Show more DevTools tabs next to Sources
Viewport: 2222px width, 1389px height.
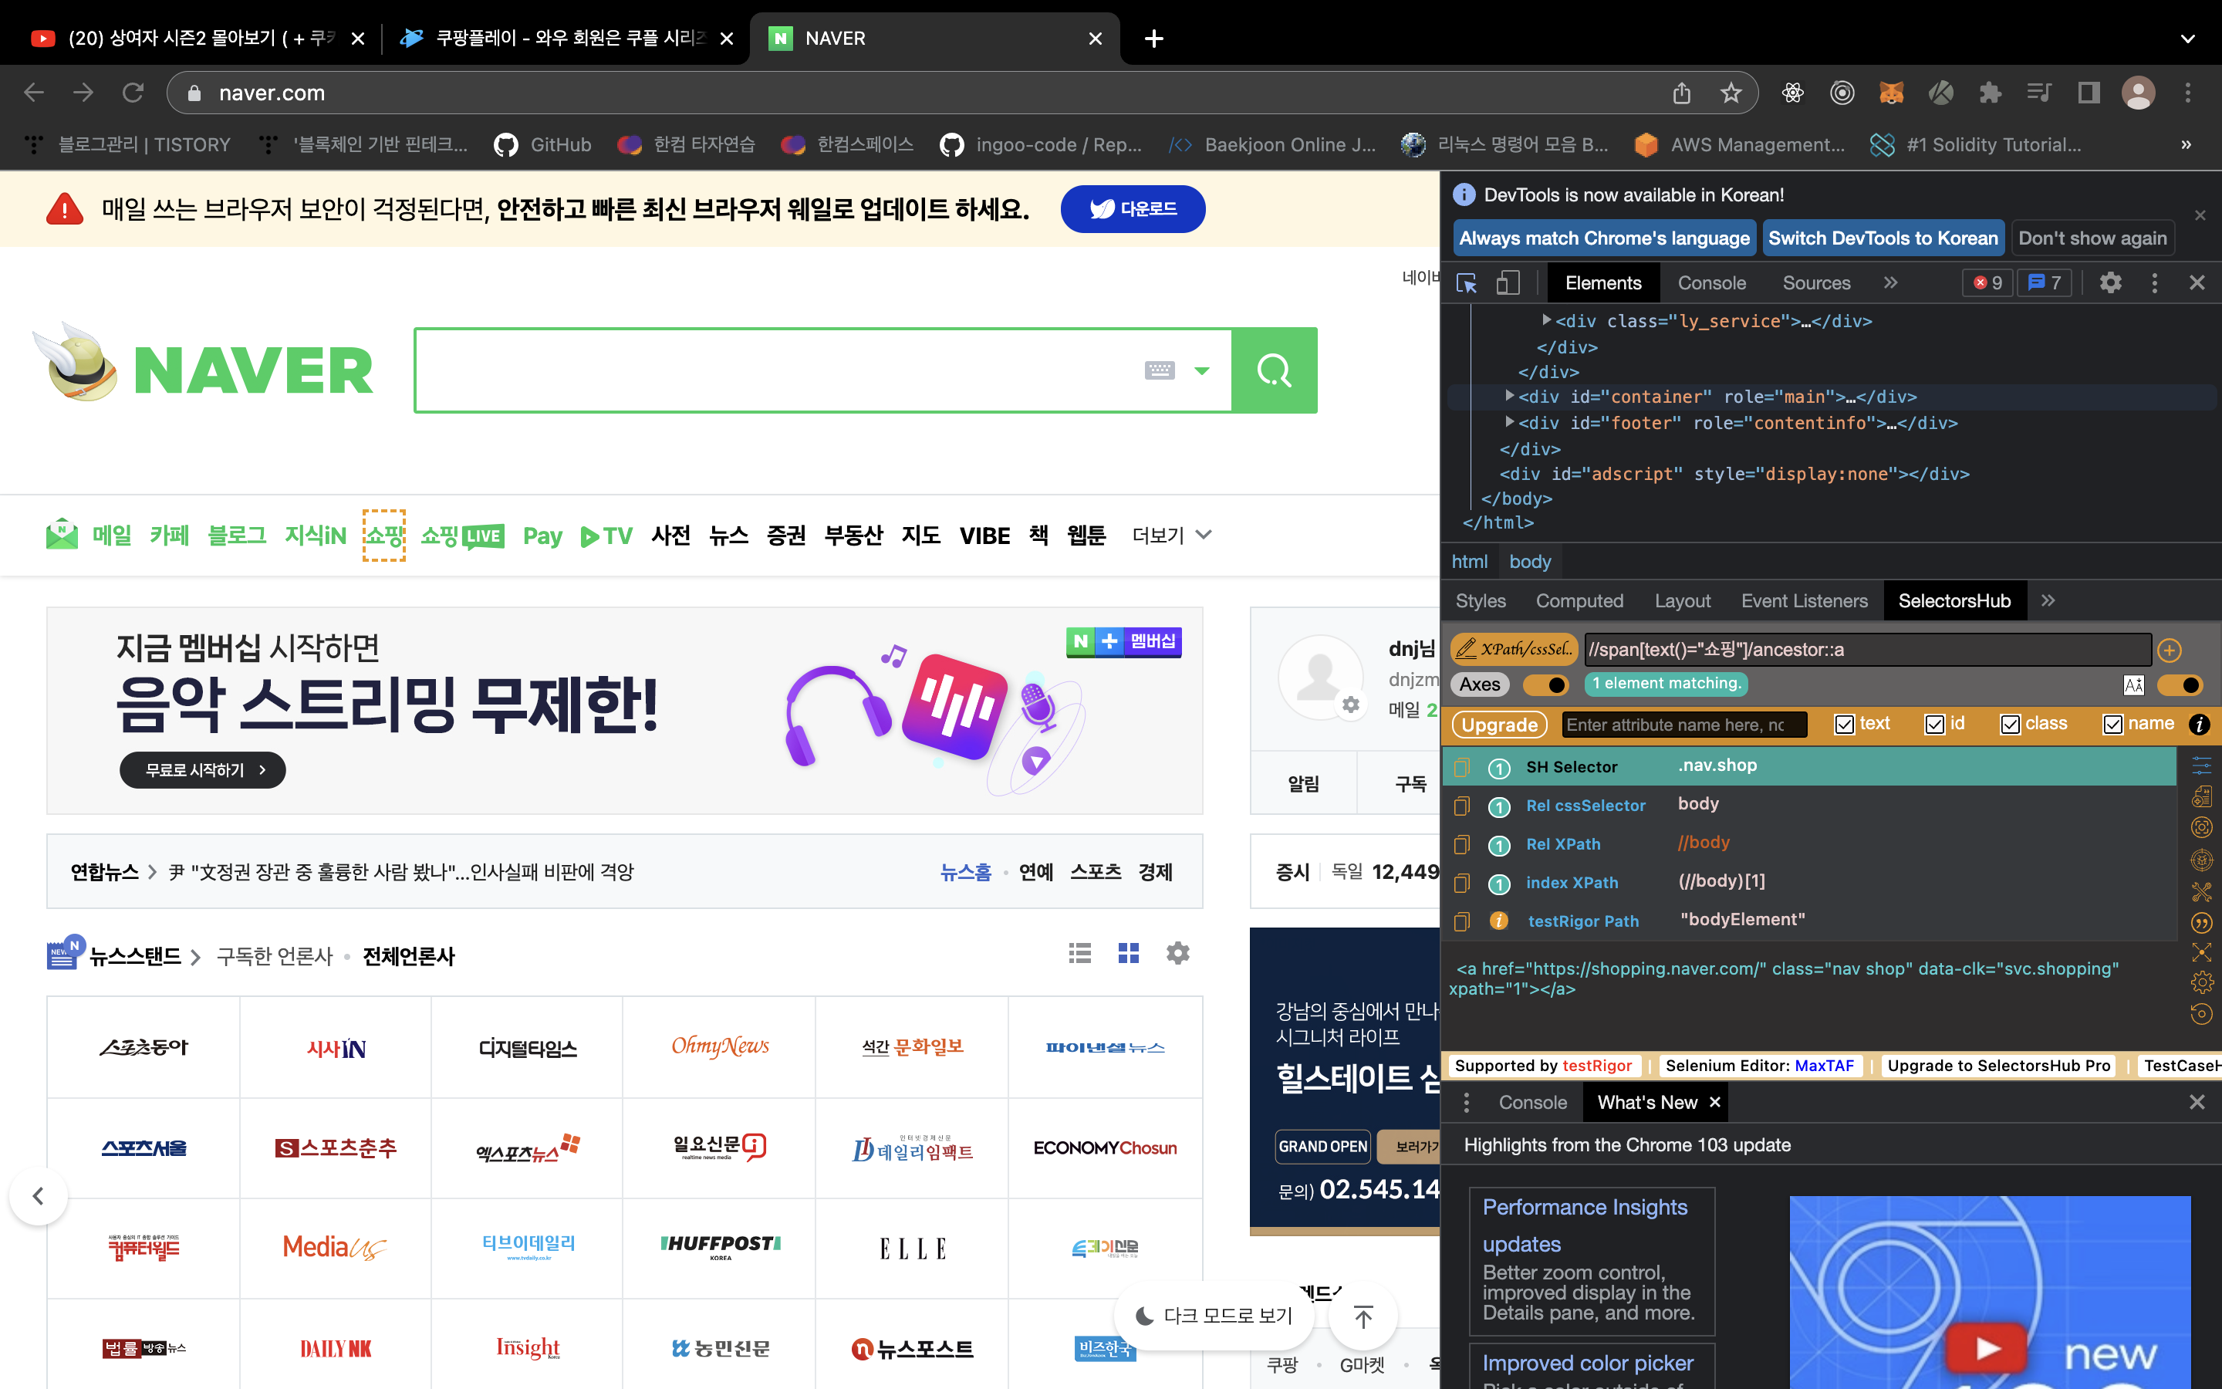[1890, 283]
